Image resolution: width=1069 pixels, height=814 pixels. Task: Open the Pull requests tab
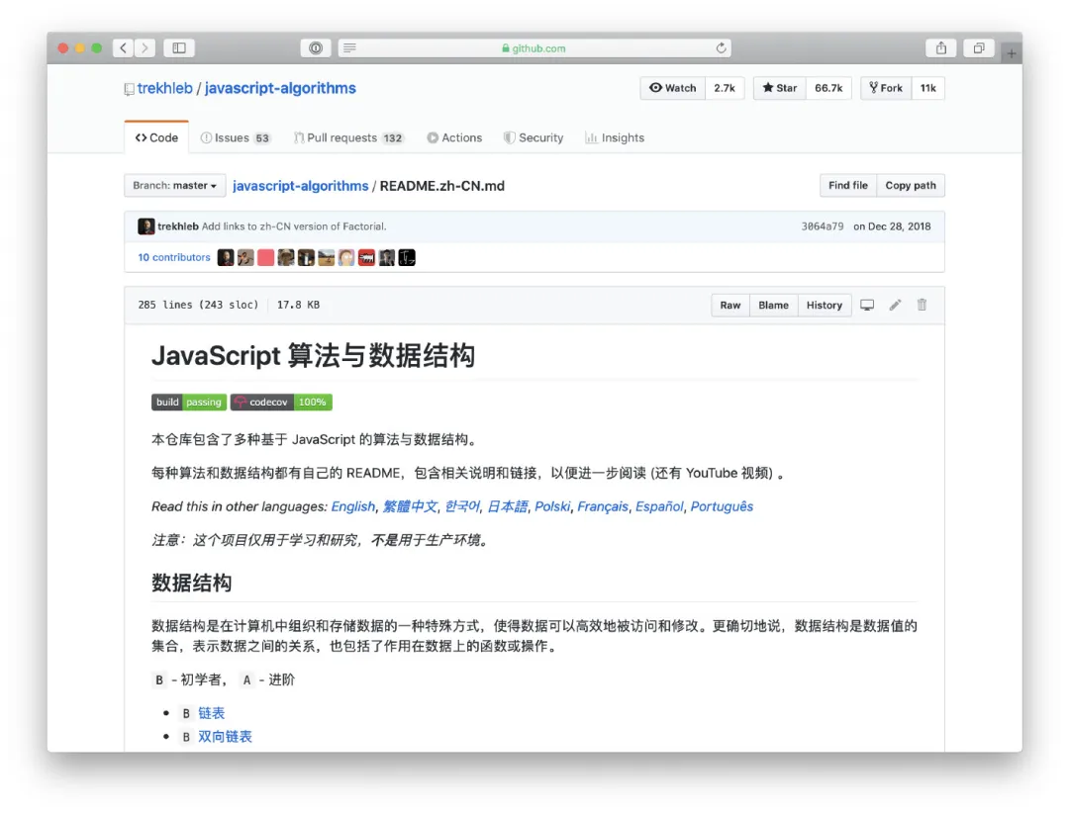pos(348,137)
